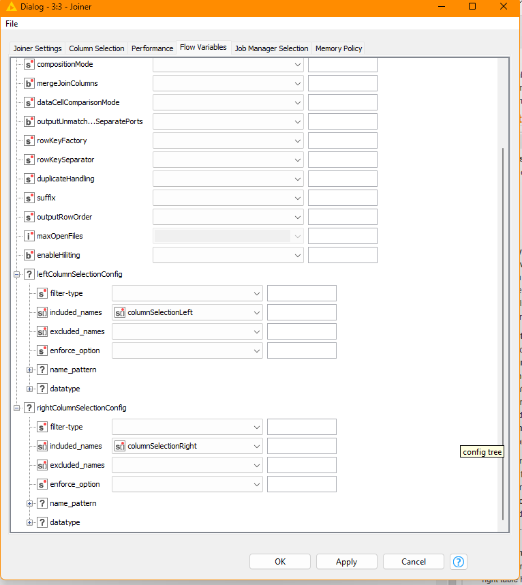Click string icon beside compositionMode

click(29, 64)
